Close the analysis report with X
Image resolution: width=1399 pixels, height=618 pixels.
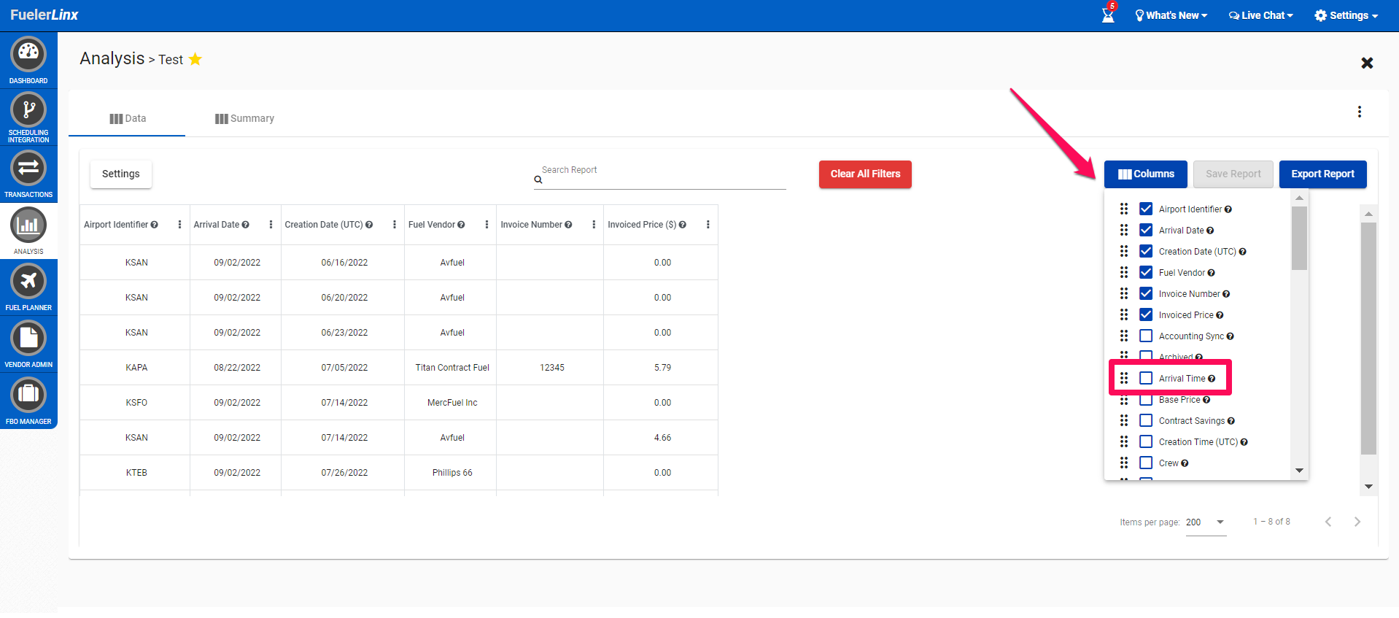click(1367, 63)
